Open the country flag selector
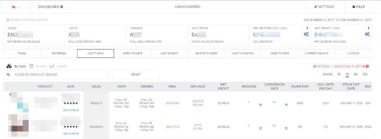Screen dimensions: 381x139 click(16, 7)
